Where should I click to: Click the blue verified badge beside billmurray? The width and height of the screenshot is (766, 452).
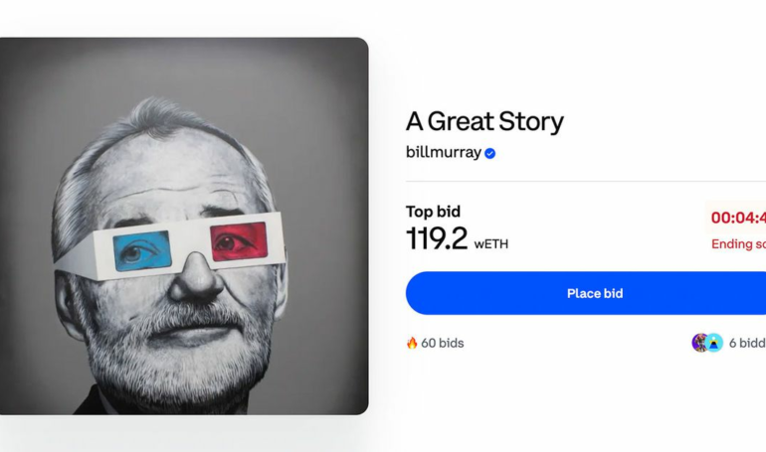(x=490, y=153)
